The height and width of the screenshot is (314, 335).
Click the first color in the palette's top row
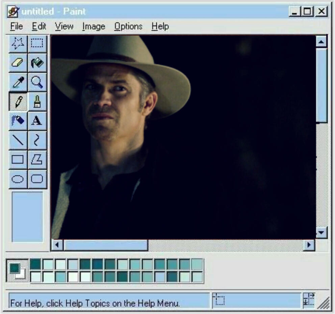pyautogui.click(x=35, y=264)
